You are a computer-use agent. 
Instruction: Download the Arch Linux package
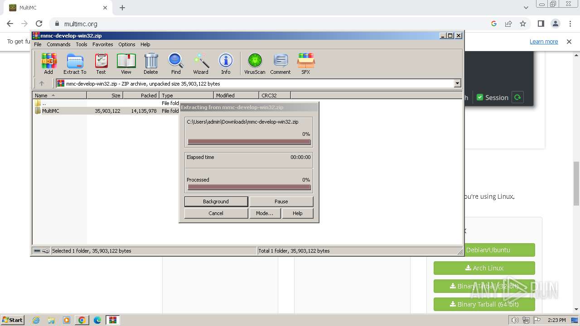(x=484, y=268)
